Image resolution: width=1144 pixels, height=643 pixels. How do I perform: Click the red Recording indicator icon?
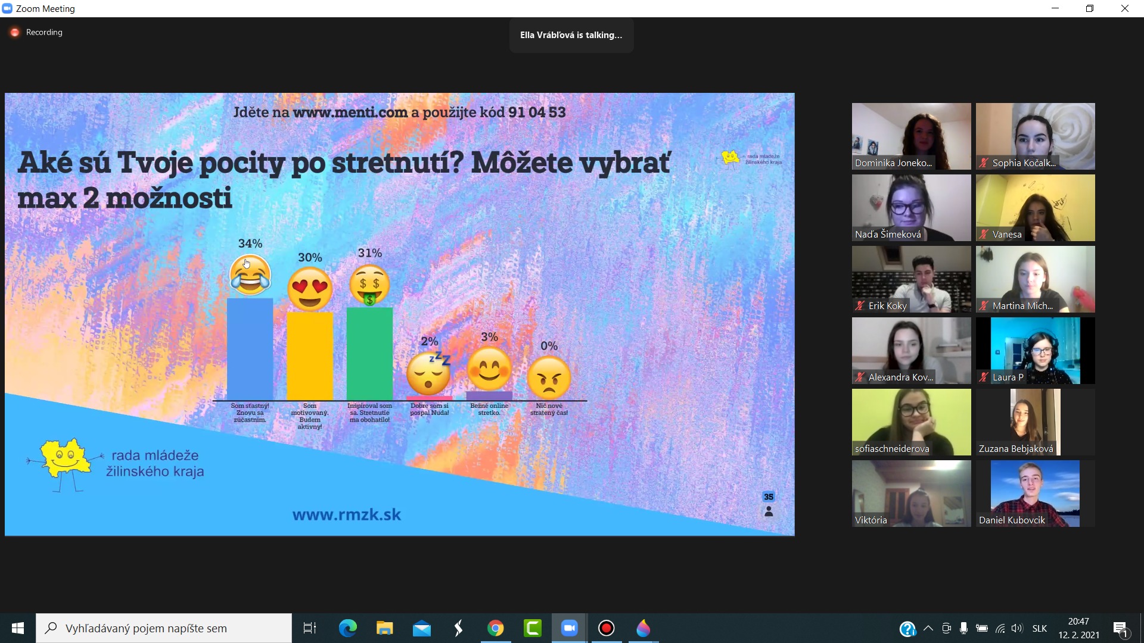pyautogui.click(x=15, y=32)
